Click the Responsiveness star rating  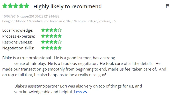point(51,42)
